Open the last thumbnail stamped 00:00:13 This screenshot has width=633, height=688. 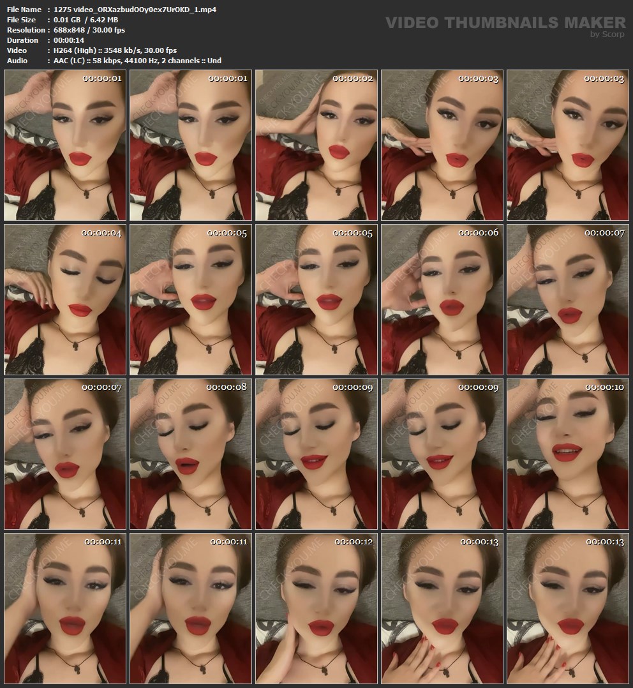click(x=567, y=608)
